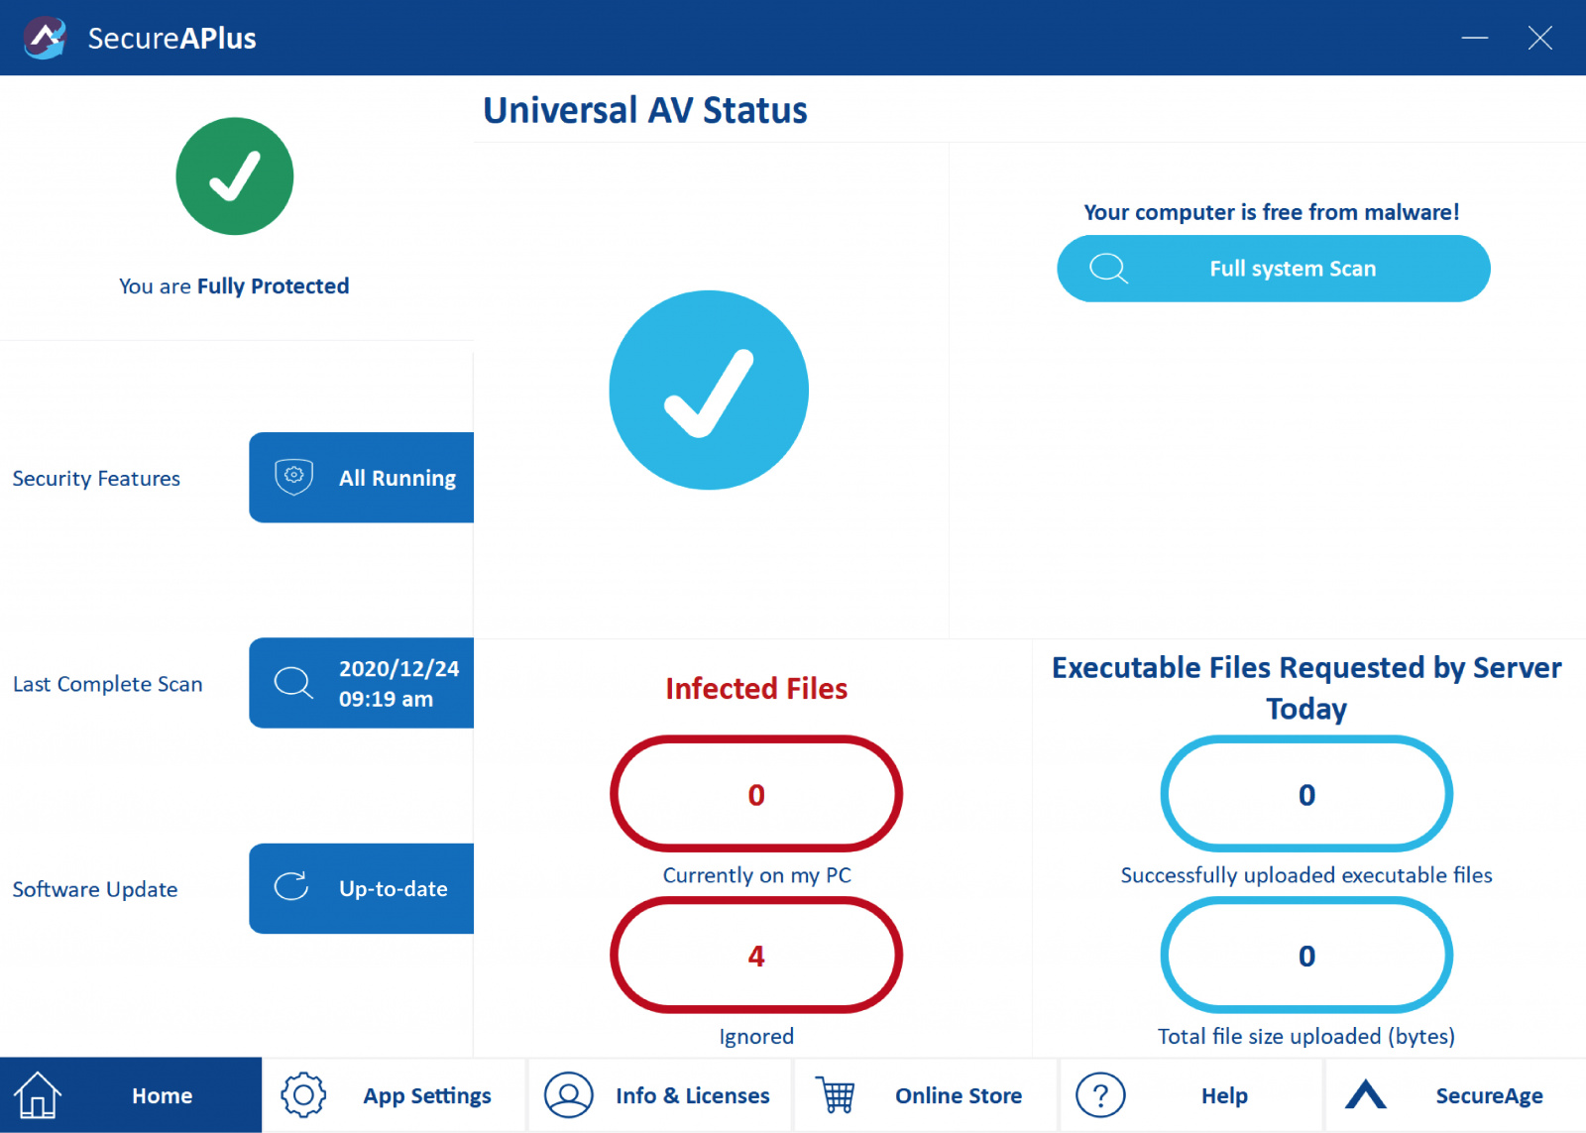Open the SecureAge tab

tap(1456, 1095)
